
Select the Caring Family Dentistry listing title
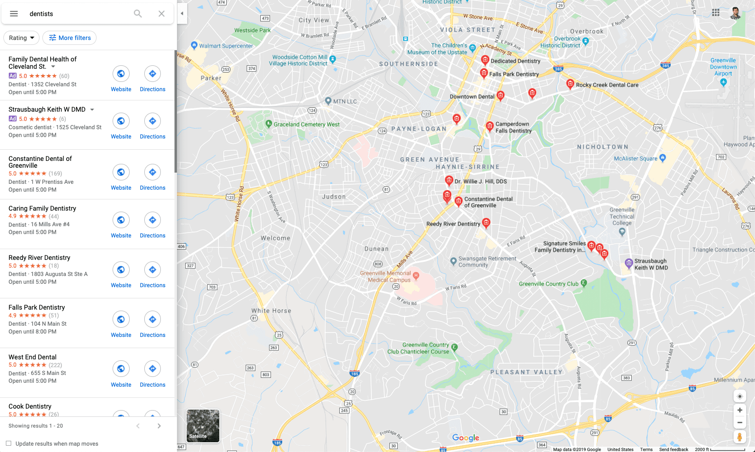(x=42, y=208)
